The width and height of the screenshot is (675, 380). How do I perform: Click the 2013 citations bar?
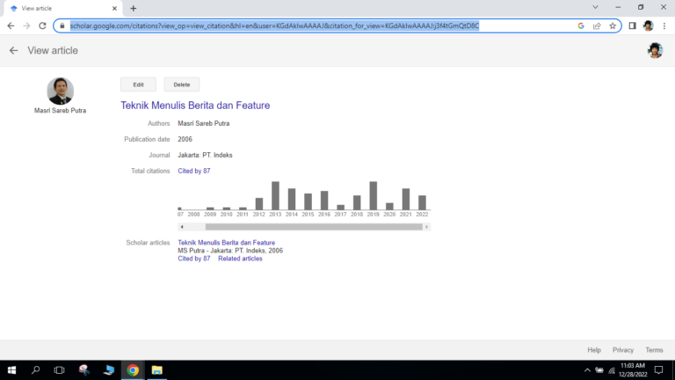click(x=275, y=195)
